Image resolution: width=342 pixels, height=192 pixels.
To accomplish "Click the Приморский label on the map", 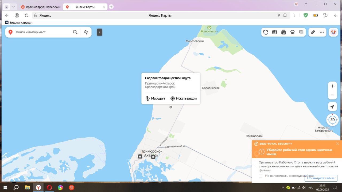I will pyautogui.click(x=254, y=136).
